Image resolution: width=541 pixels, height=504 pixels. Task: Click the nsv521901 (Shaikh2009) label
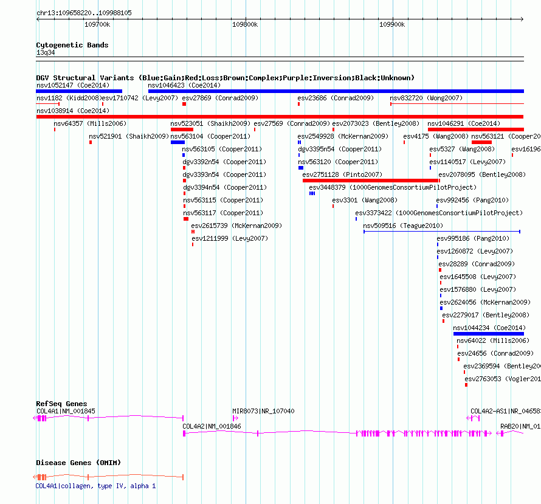click(129, 136)
